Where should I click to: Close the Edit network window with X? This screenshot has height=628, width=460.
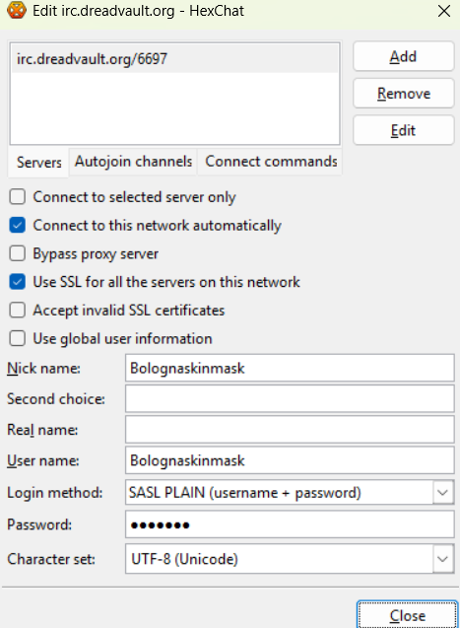[444, 11]
